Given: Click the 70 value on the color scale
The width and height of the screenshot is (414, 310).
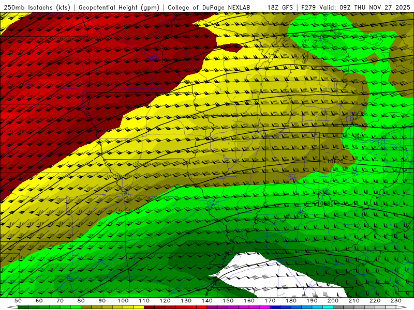Looking at the screenshot, I should coord(60,301).
